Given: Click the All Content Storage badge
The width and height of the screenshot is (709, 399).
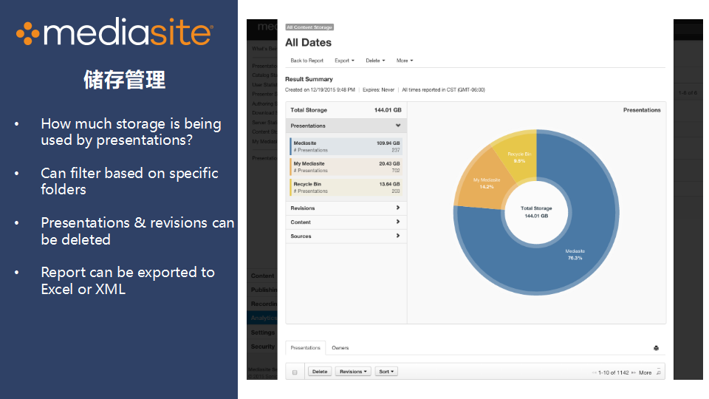Looking at the screenshot, I should pyautogui.click(x=309, y=27).
